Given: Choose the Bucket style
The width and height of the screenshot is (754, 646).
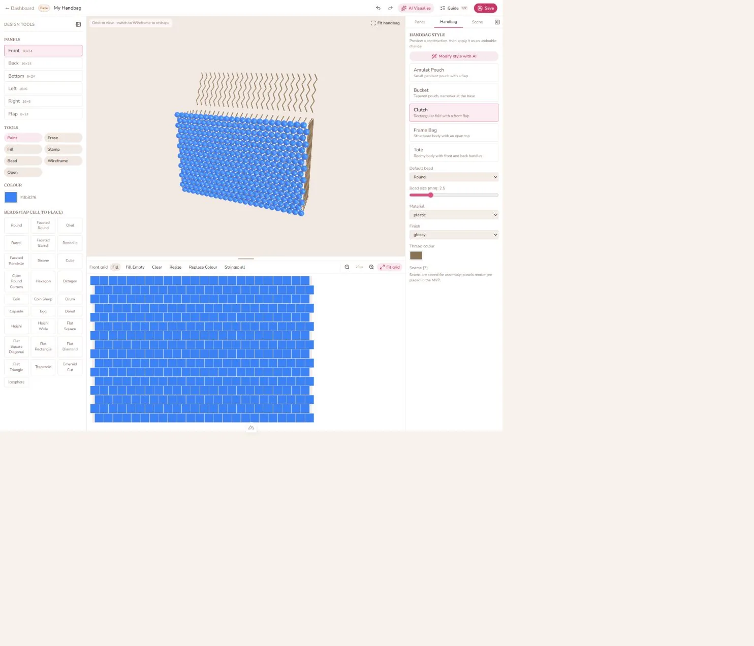Looking at the screenshot, I should click(454, 92).
